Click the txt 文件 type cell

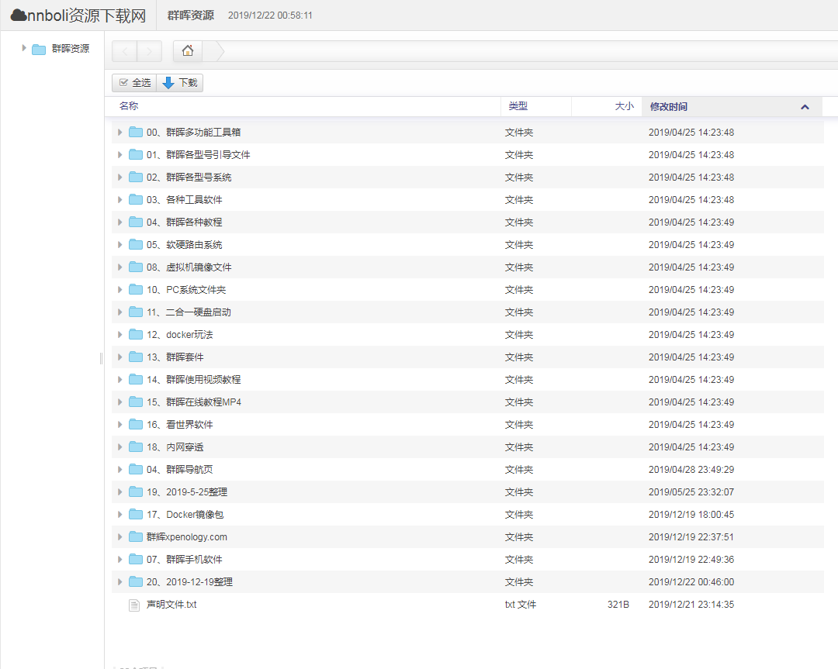point(521,605)
